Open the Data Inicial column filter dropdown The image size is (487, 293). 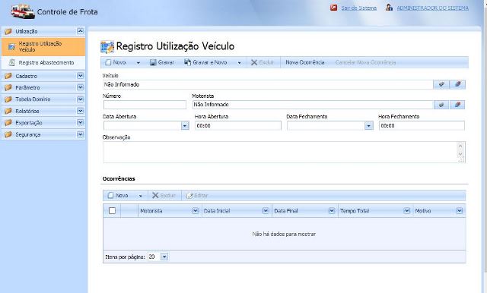pyautogui.click(x=266, y=210)
